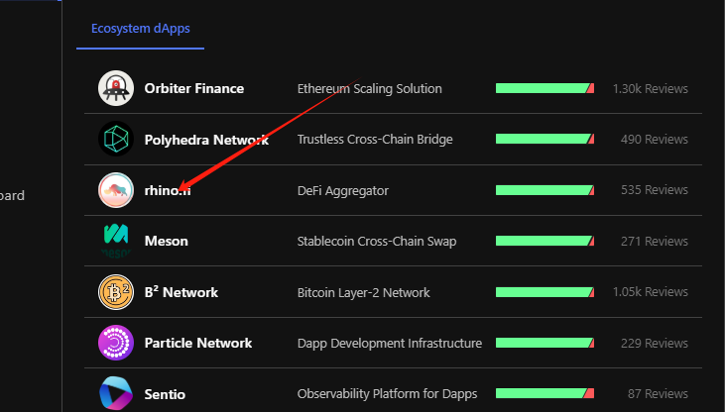
Task: Click the 1.30k Reviews count
Action: click(650, 89)
